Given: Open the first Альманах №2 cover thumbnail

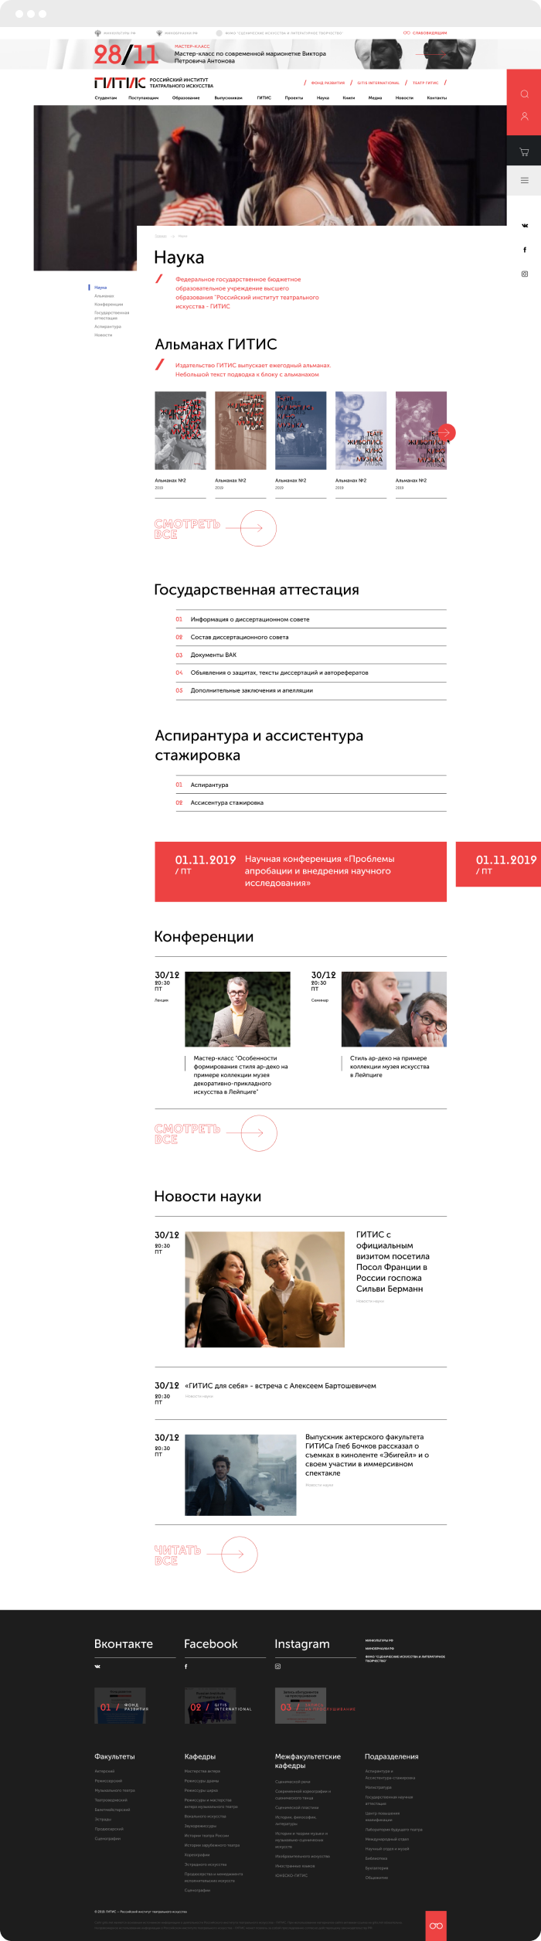Looking at the screenshot, I should (x=180, y=431).
